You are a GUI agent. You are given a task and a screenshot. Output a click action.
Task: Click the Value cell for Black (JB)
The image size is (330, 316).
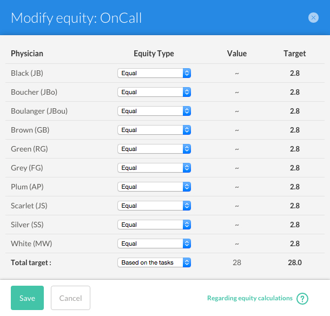(237, 73)
